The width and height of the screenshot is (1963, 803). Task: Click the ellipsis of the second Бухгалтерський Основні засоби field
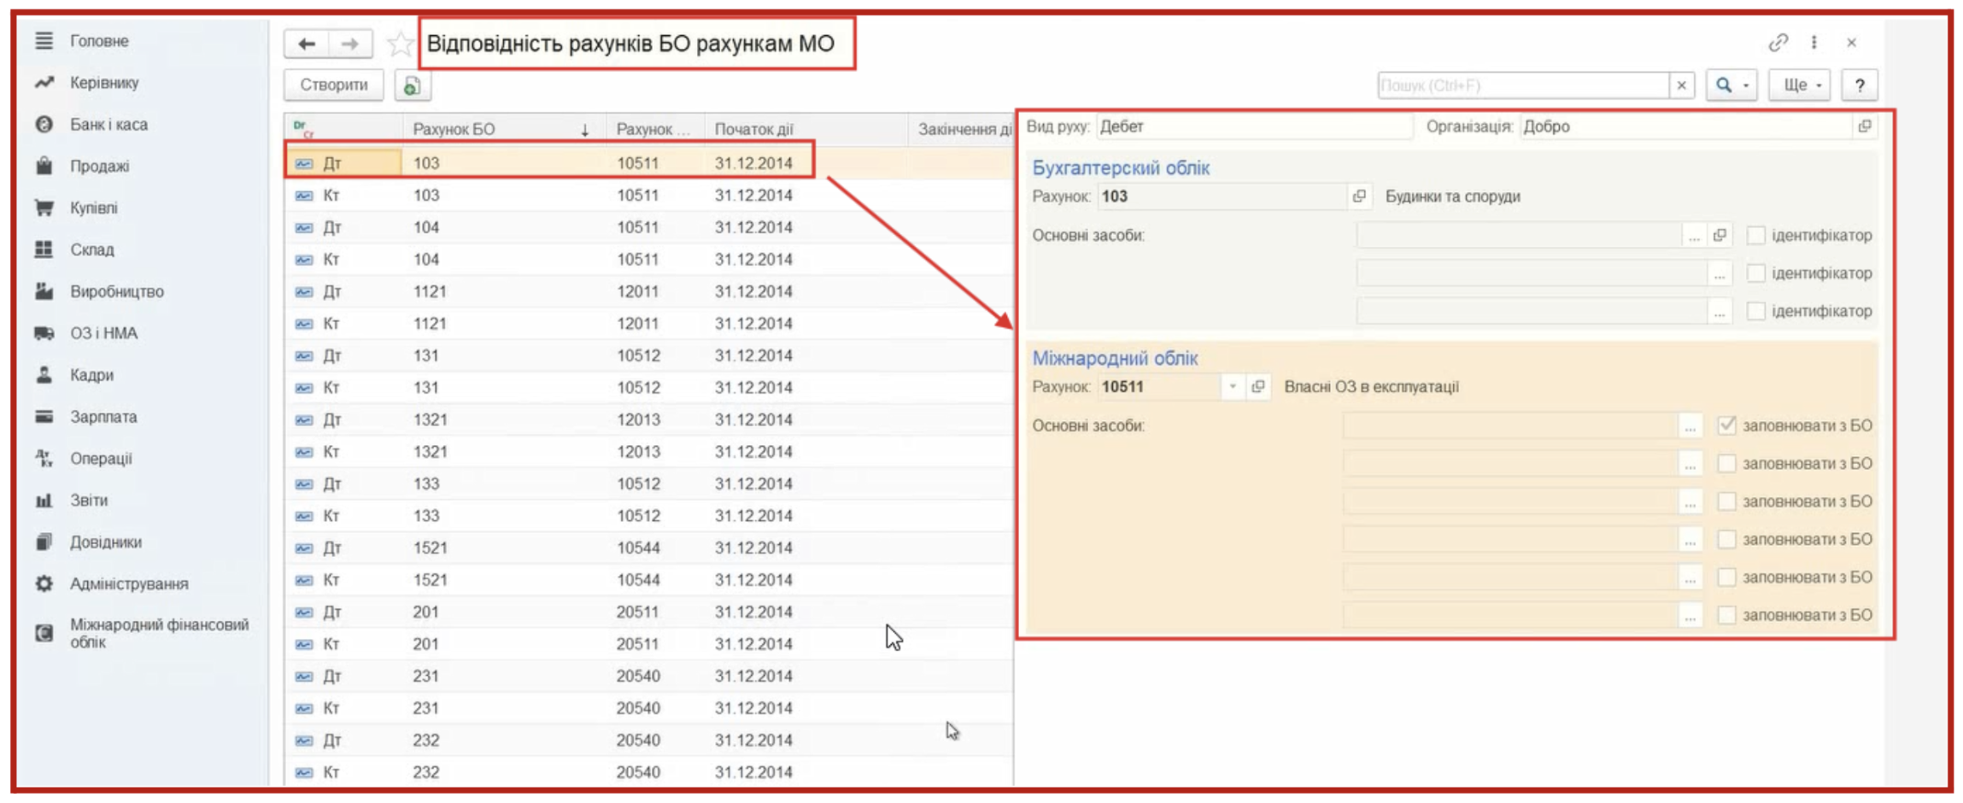(x=1720, y=273)
